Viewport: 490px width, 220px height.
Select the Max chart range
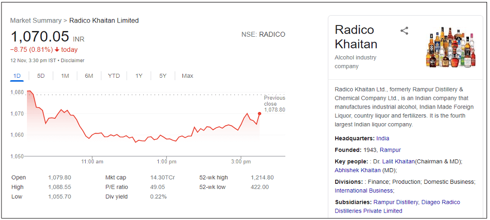188,76
